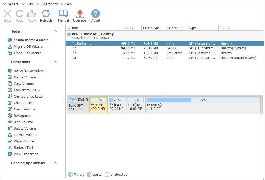Start the Migrate OS Wizard
Screen dimensions: 265x180
click(28, 46)
